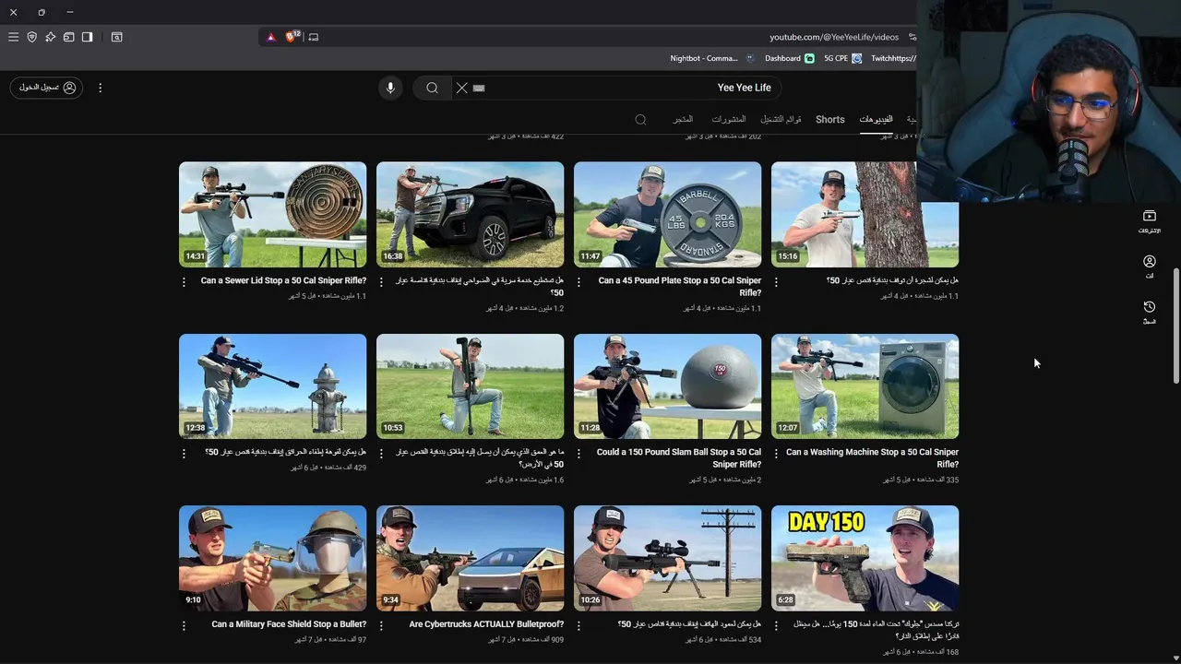Open the Cybertruck 9:34 video thumbnail
Screen dimensions: 1181x664
tap(470, 558)
